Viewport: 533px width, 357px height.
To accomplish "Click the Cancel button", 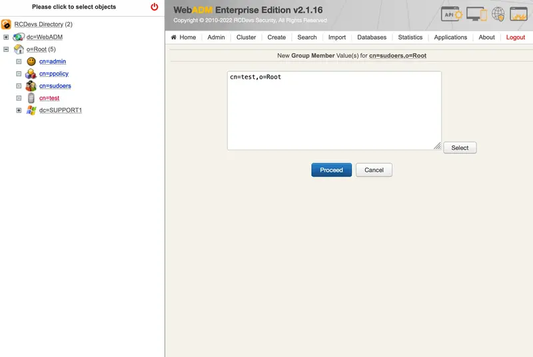I will pyautogui.click(x=374, y=170).
